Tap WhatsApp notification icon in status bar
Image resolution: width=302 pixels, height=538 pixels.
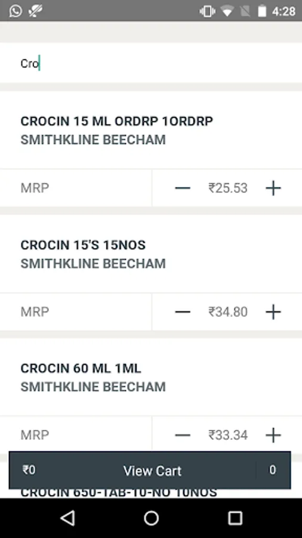click(16, 11)
